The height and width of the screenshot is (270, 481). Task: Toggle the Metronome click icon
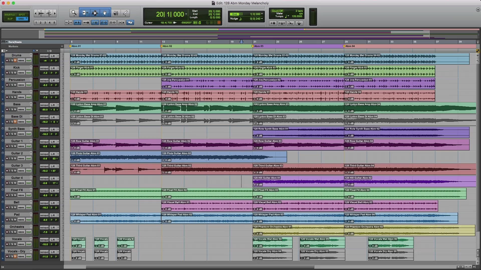[282, 23]
